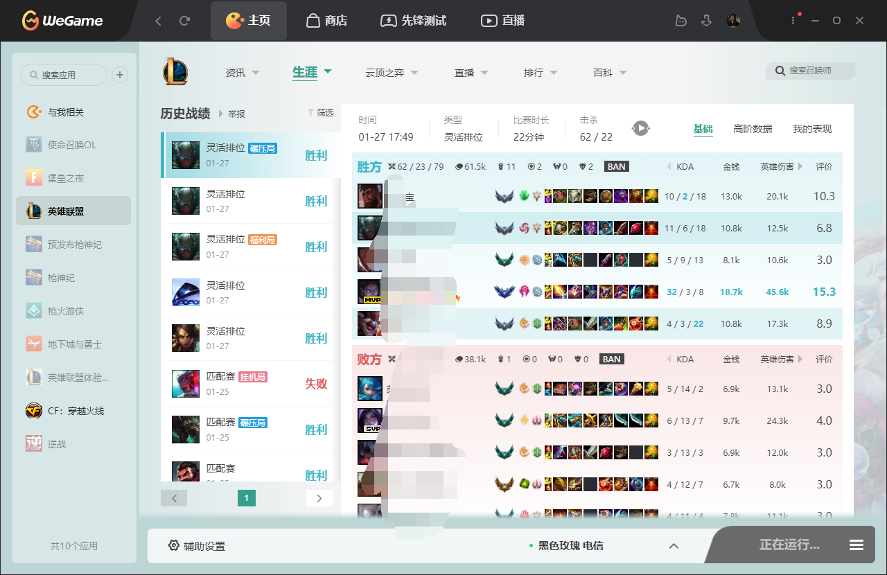Screen dimensions: 887x575
Task: Select the 灵活排位 碾压局 match on 01-27
Action: tap(251, 155)
